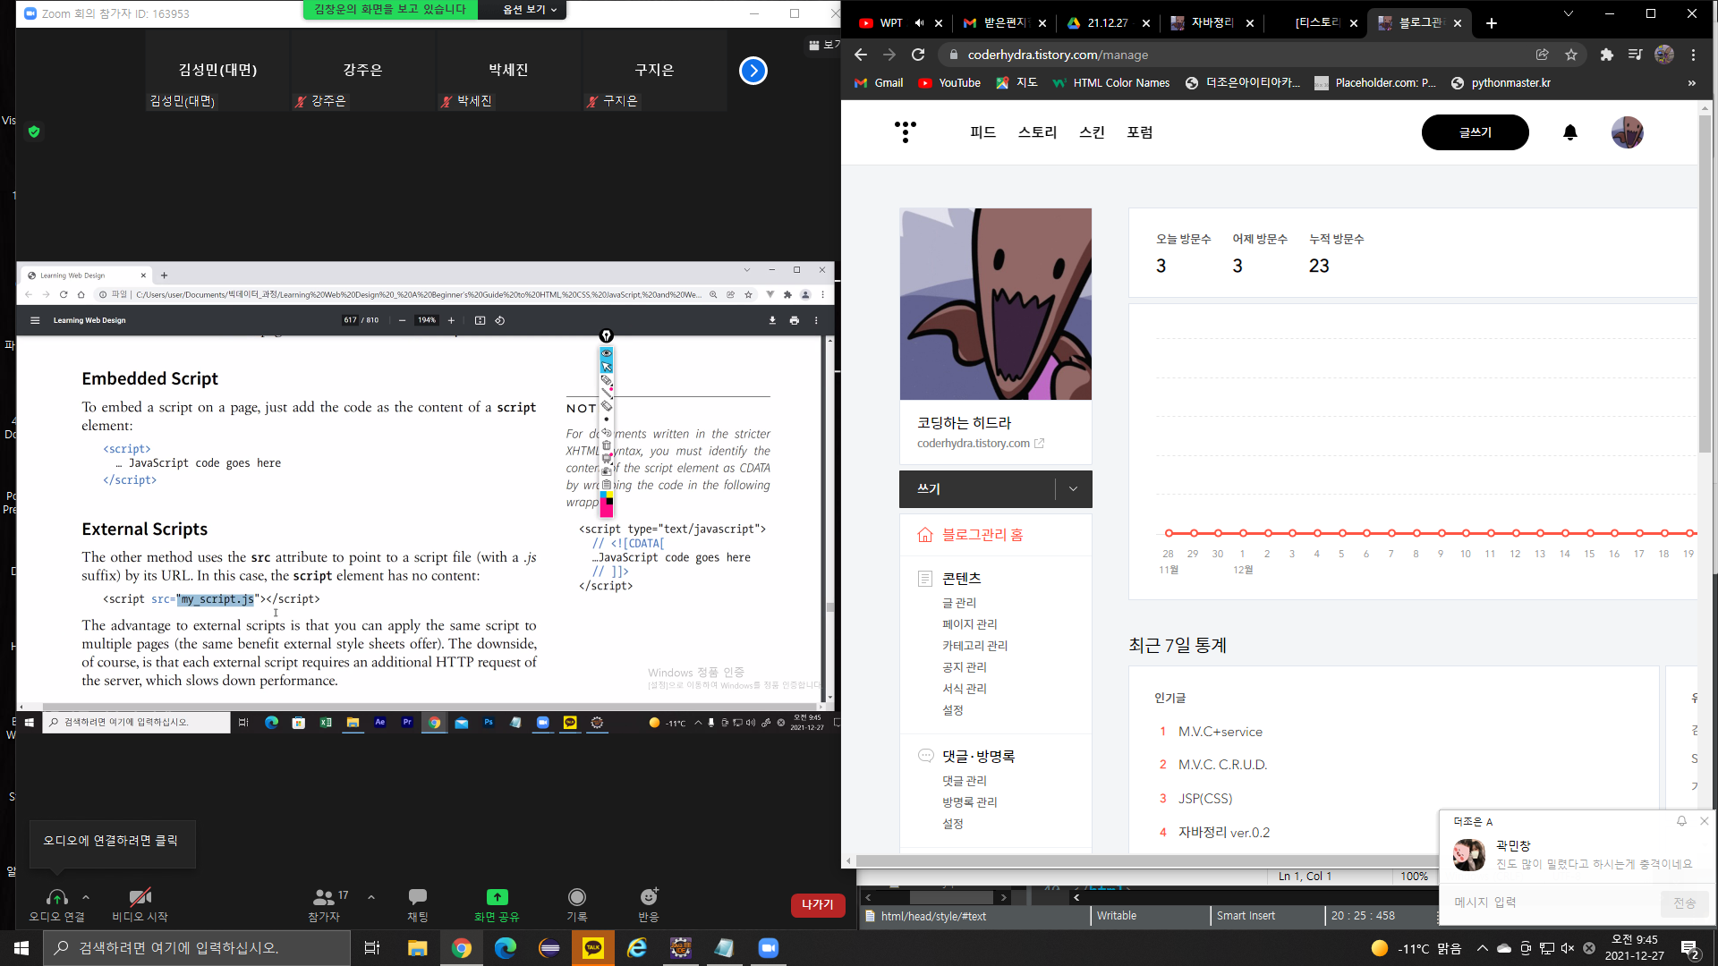This screenshot has width=1718, height=966.
Task: Click the notification bell icon
Action: 1569,132
